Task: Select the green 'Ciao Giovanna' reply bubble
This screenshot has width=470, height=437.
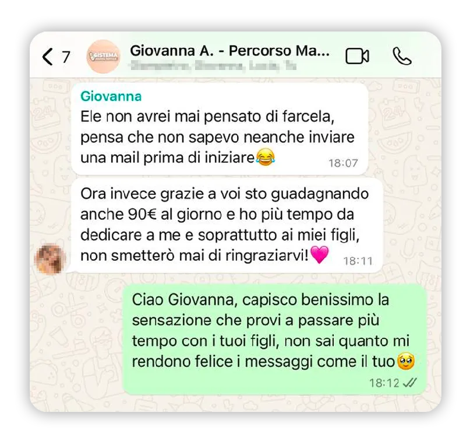Action: 274,339
